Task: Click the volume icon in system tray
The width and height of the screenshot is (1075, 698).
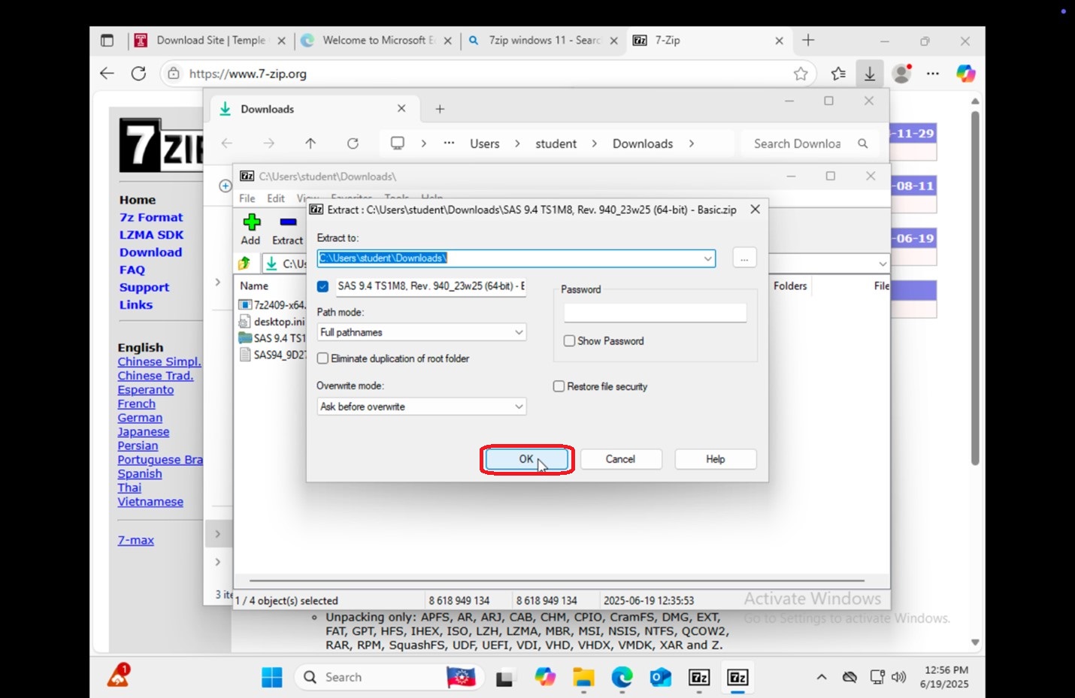Action: click(x=899, y=677)
